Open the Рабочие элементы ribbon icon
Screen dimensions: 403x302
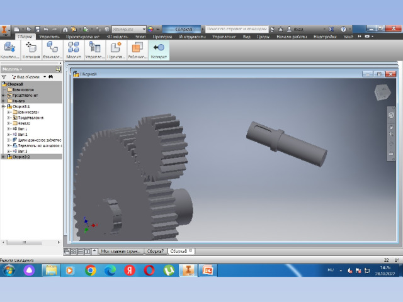[x=137, y=50]
